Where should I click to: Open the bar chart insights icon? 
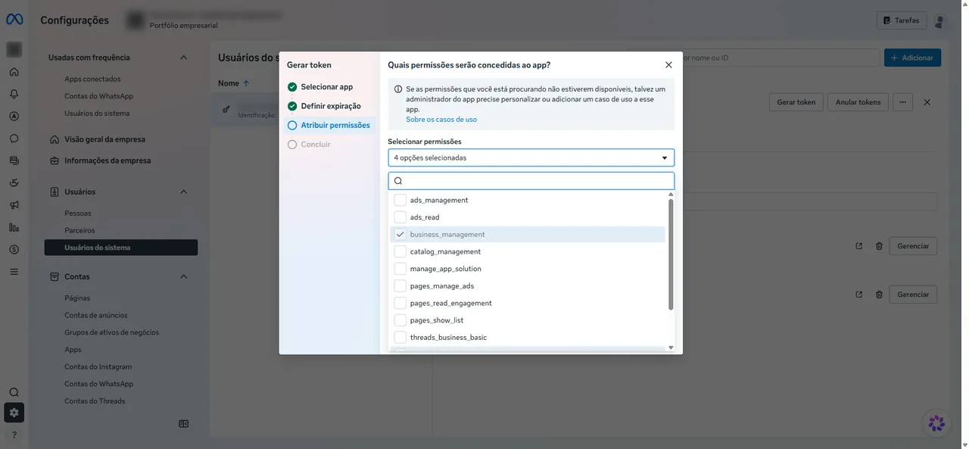coord(14,227)
